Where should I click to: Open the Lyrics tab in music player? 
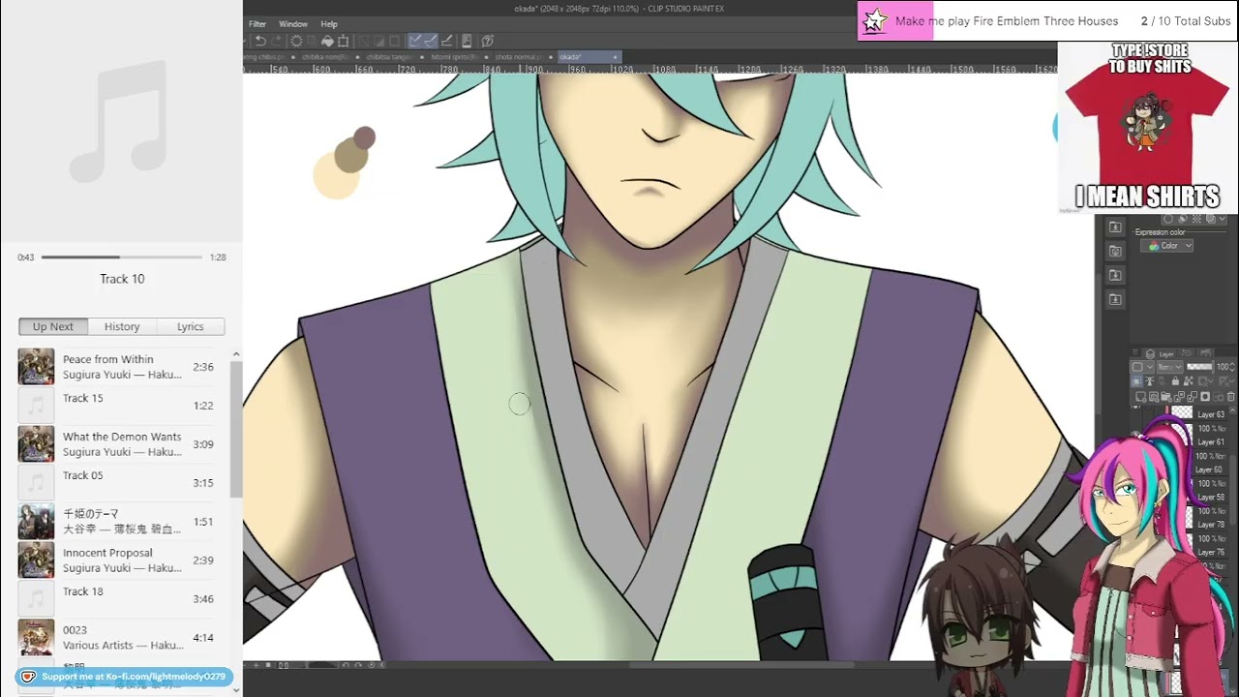190,327
